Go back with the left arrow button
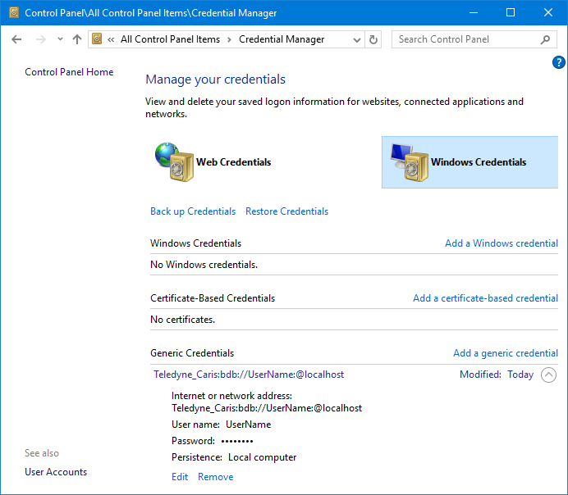This screenshot has height=495, width=568. (x=16, y=39)
